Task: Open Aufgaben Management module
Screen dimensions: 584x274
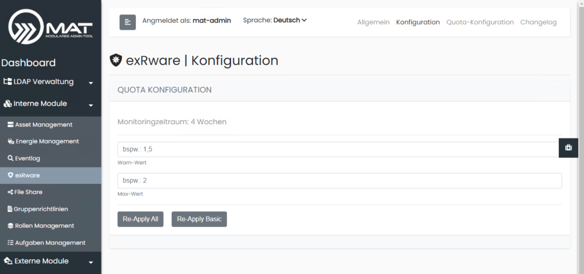Action: click(x=51, y=243)
